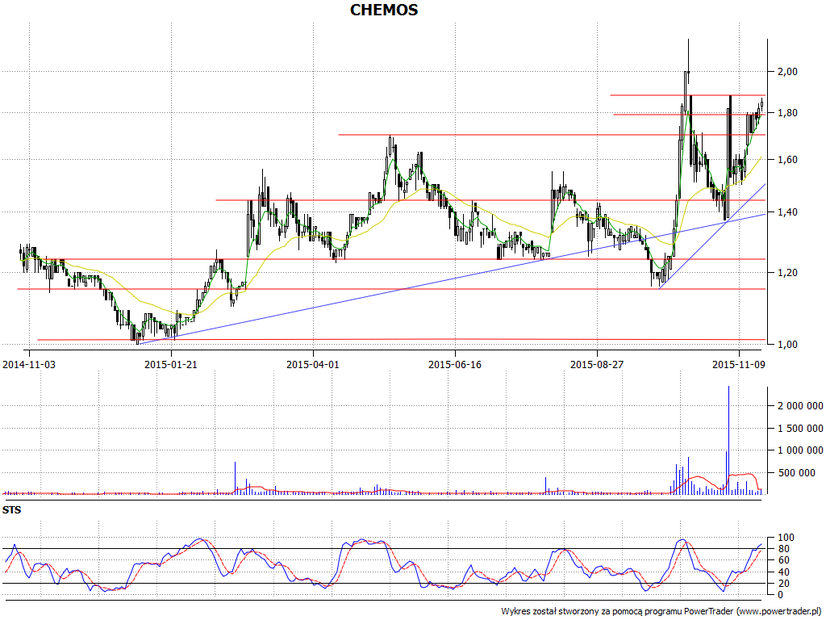This screenshot has width=826, height=620.
Task: Click the tallest volume spike bar
Action: [728, 440]
